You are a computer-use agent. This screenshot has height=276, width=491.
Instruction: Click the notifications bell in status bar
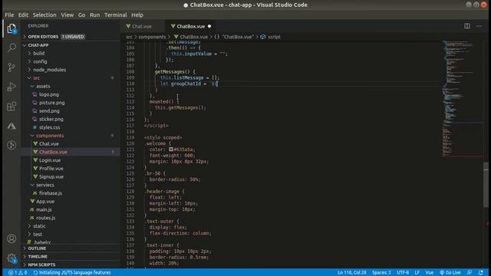[481, 273]
